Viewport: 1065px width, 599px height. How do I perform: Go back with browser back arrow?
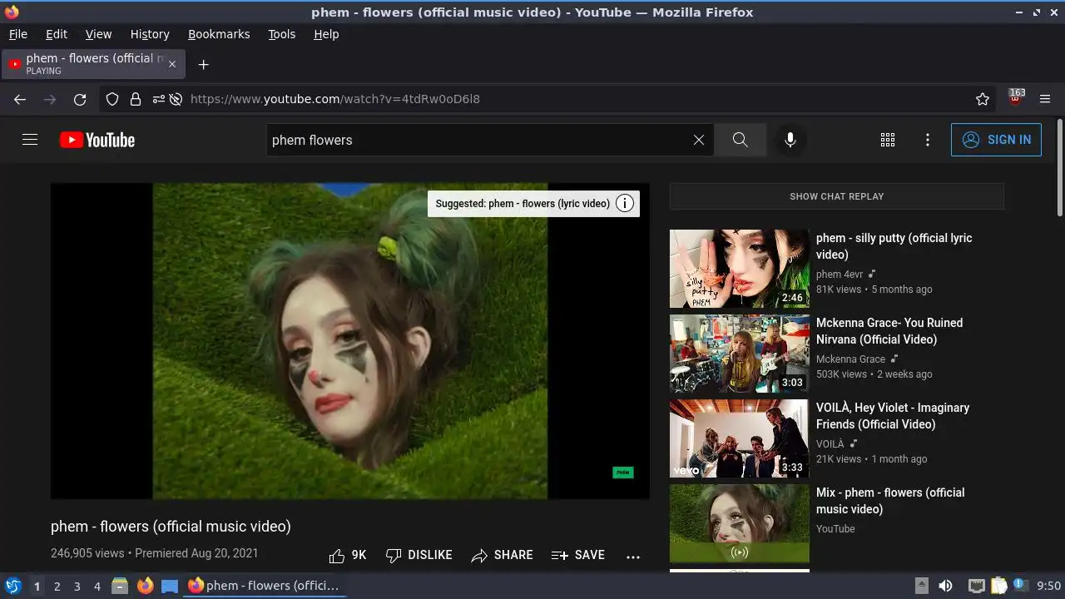point(20,99)
